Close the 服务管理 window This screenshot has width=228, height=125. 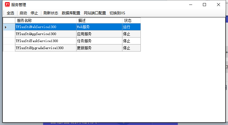(x=219, y=5)
